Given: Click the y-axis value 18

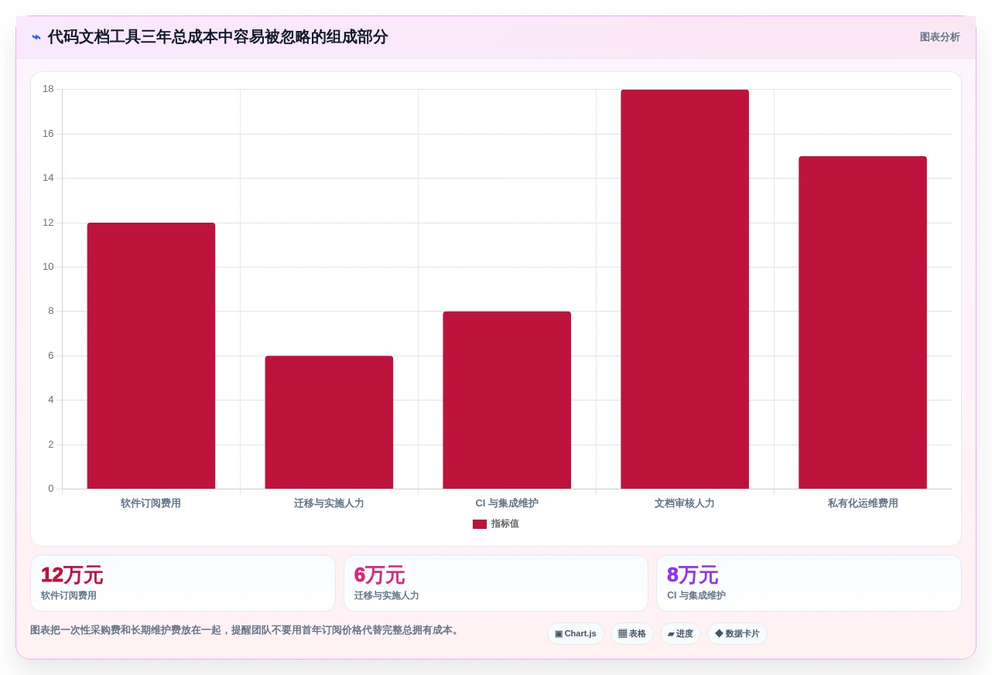Looking at the screenshot, I should 48,89.
